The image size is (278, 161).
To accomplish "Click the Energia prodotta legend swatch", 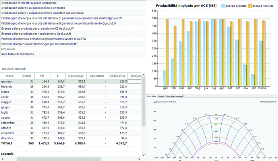I will click(223, 6).
